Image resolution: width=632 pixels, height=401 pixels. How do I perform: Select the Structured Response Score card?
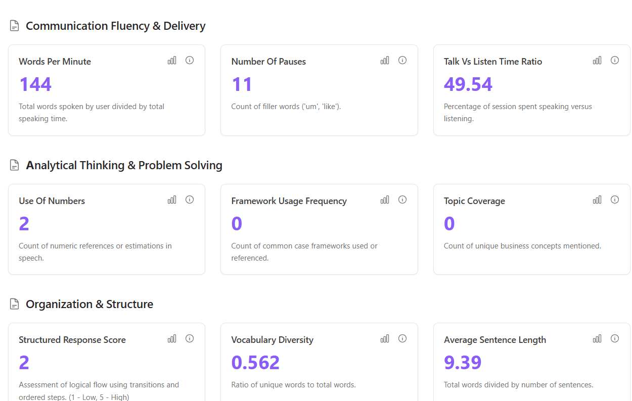pos(106,362)
